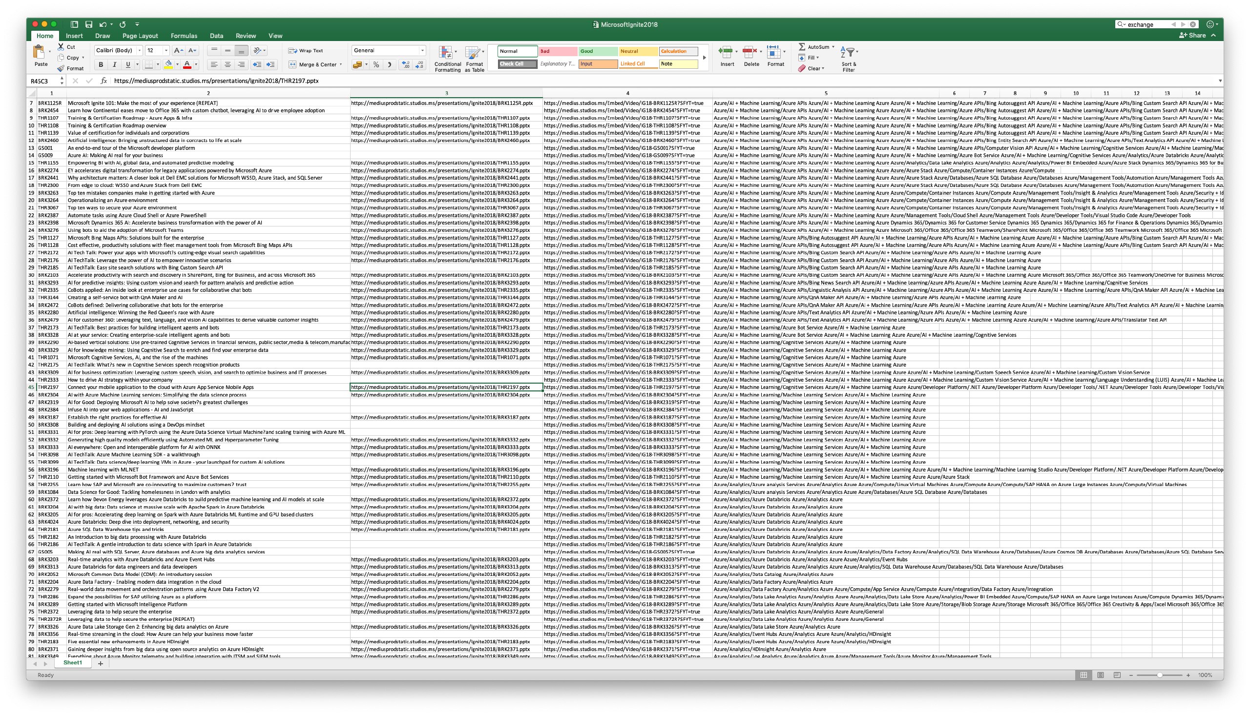
Task: Adjust the zoom slider in status bar
Action: click(1159, 675)
